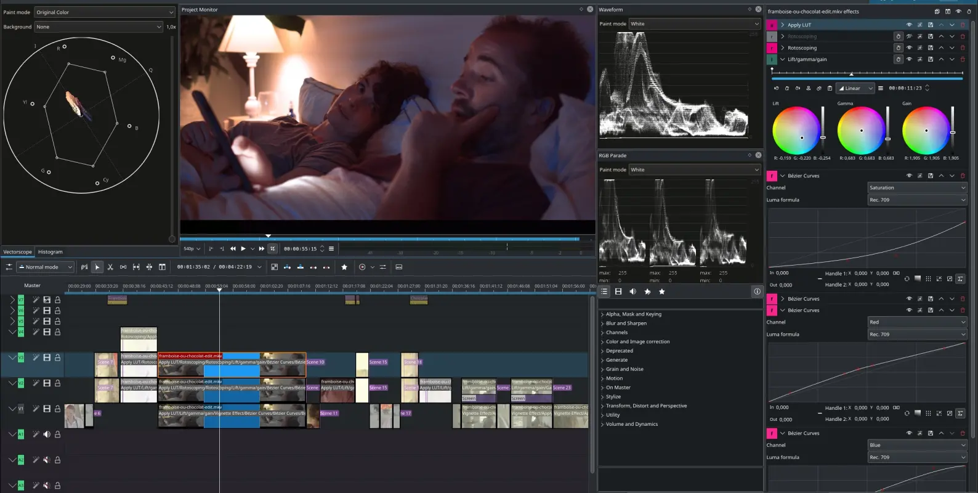Toggle split compare icon in effects header

click(x=948, y=11)
